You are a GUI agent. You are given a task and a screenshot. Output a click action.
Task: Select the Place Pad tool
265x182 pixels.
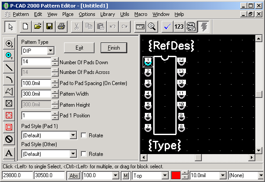(x=9, y=44)
